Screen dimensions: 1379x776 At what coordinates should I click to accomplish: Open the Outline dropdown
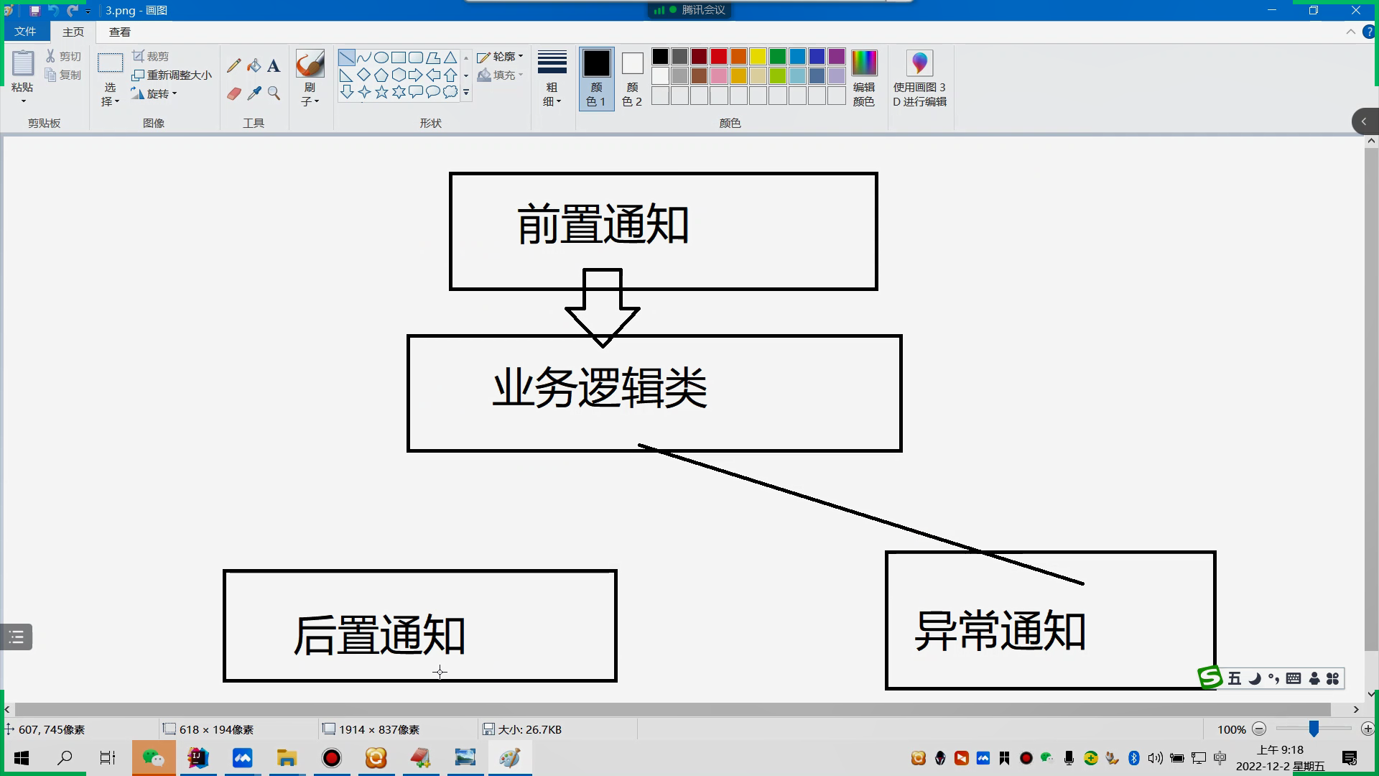pyautogui.click(x=501, y=57)
